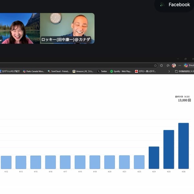194x194 pixels.
Task: Select ロッキー(田中康一)@カナダ video tile
Action: point(67,28)
